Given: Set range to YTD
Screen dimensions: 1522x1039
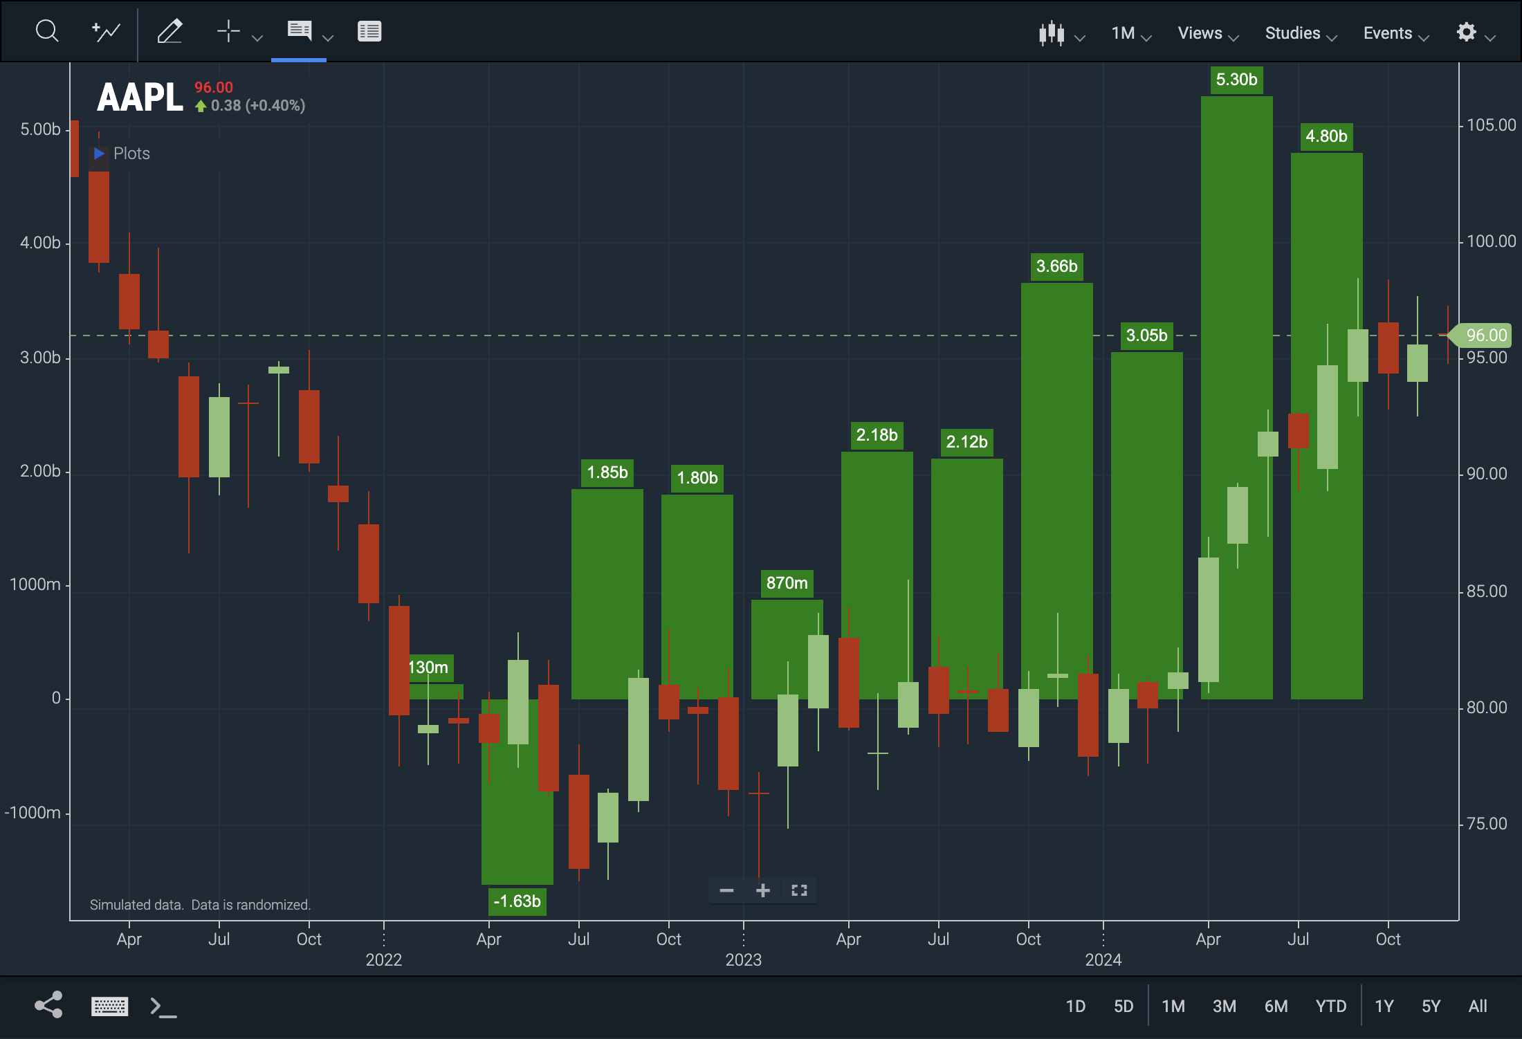Looking at the screenshot, I should 1331,1006.
